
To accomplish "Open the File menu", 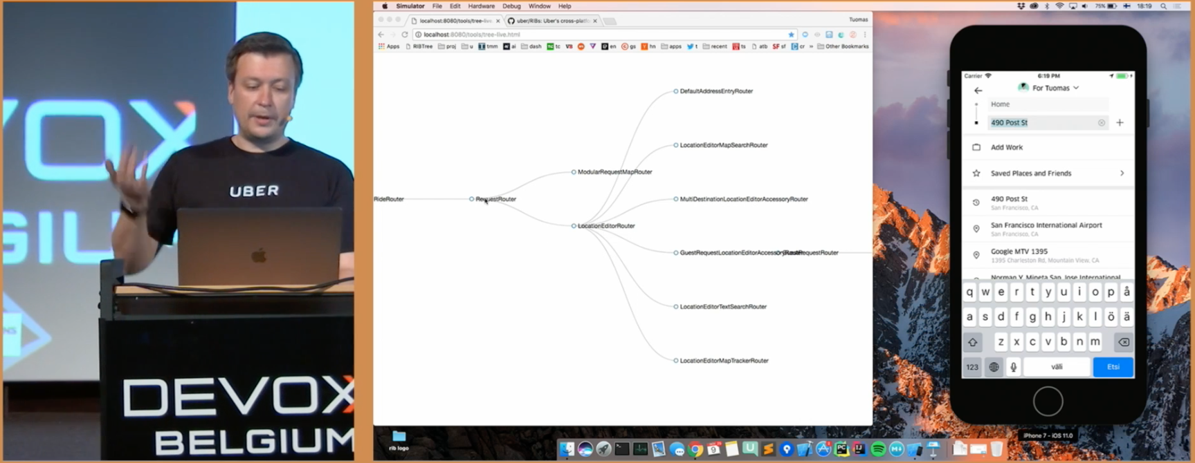I will tap(437, 6).
